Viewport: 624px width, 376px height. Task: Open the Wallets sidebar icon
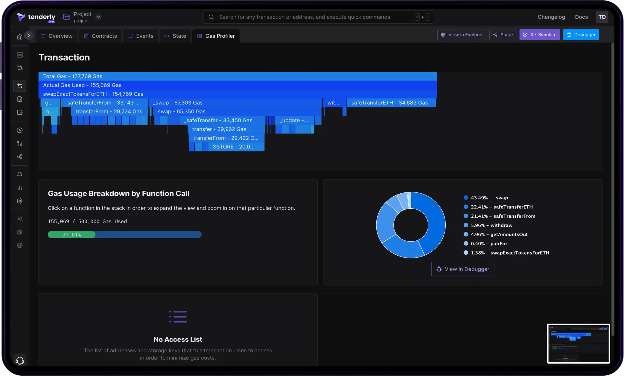[20, 112]
